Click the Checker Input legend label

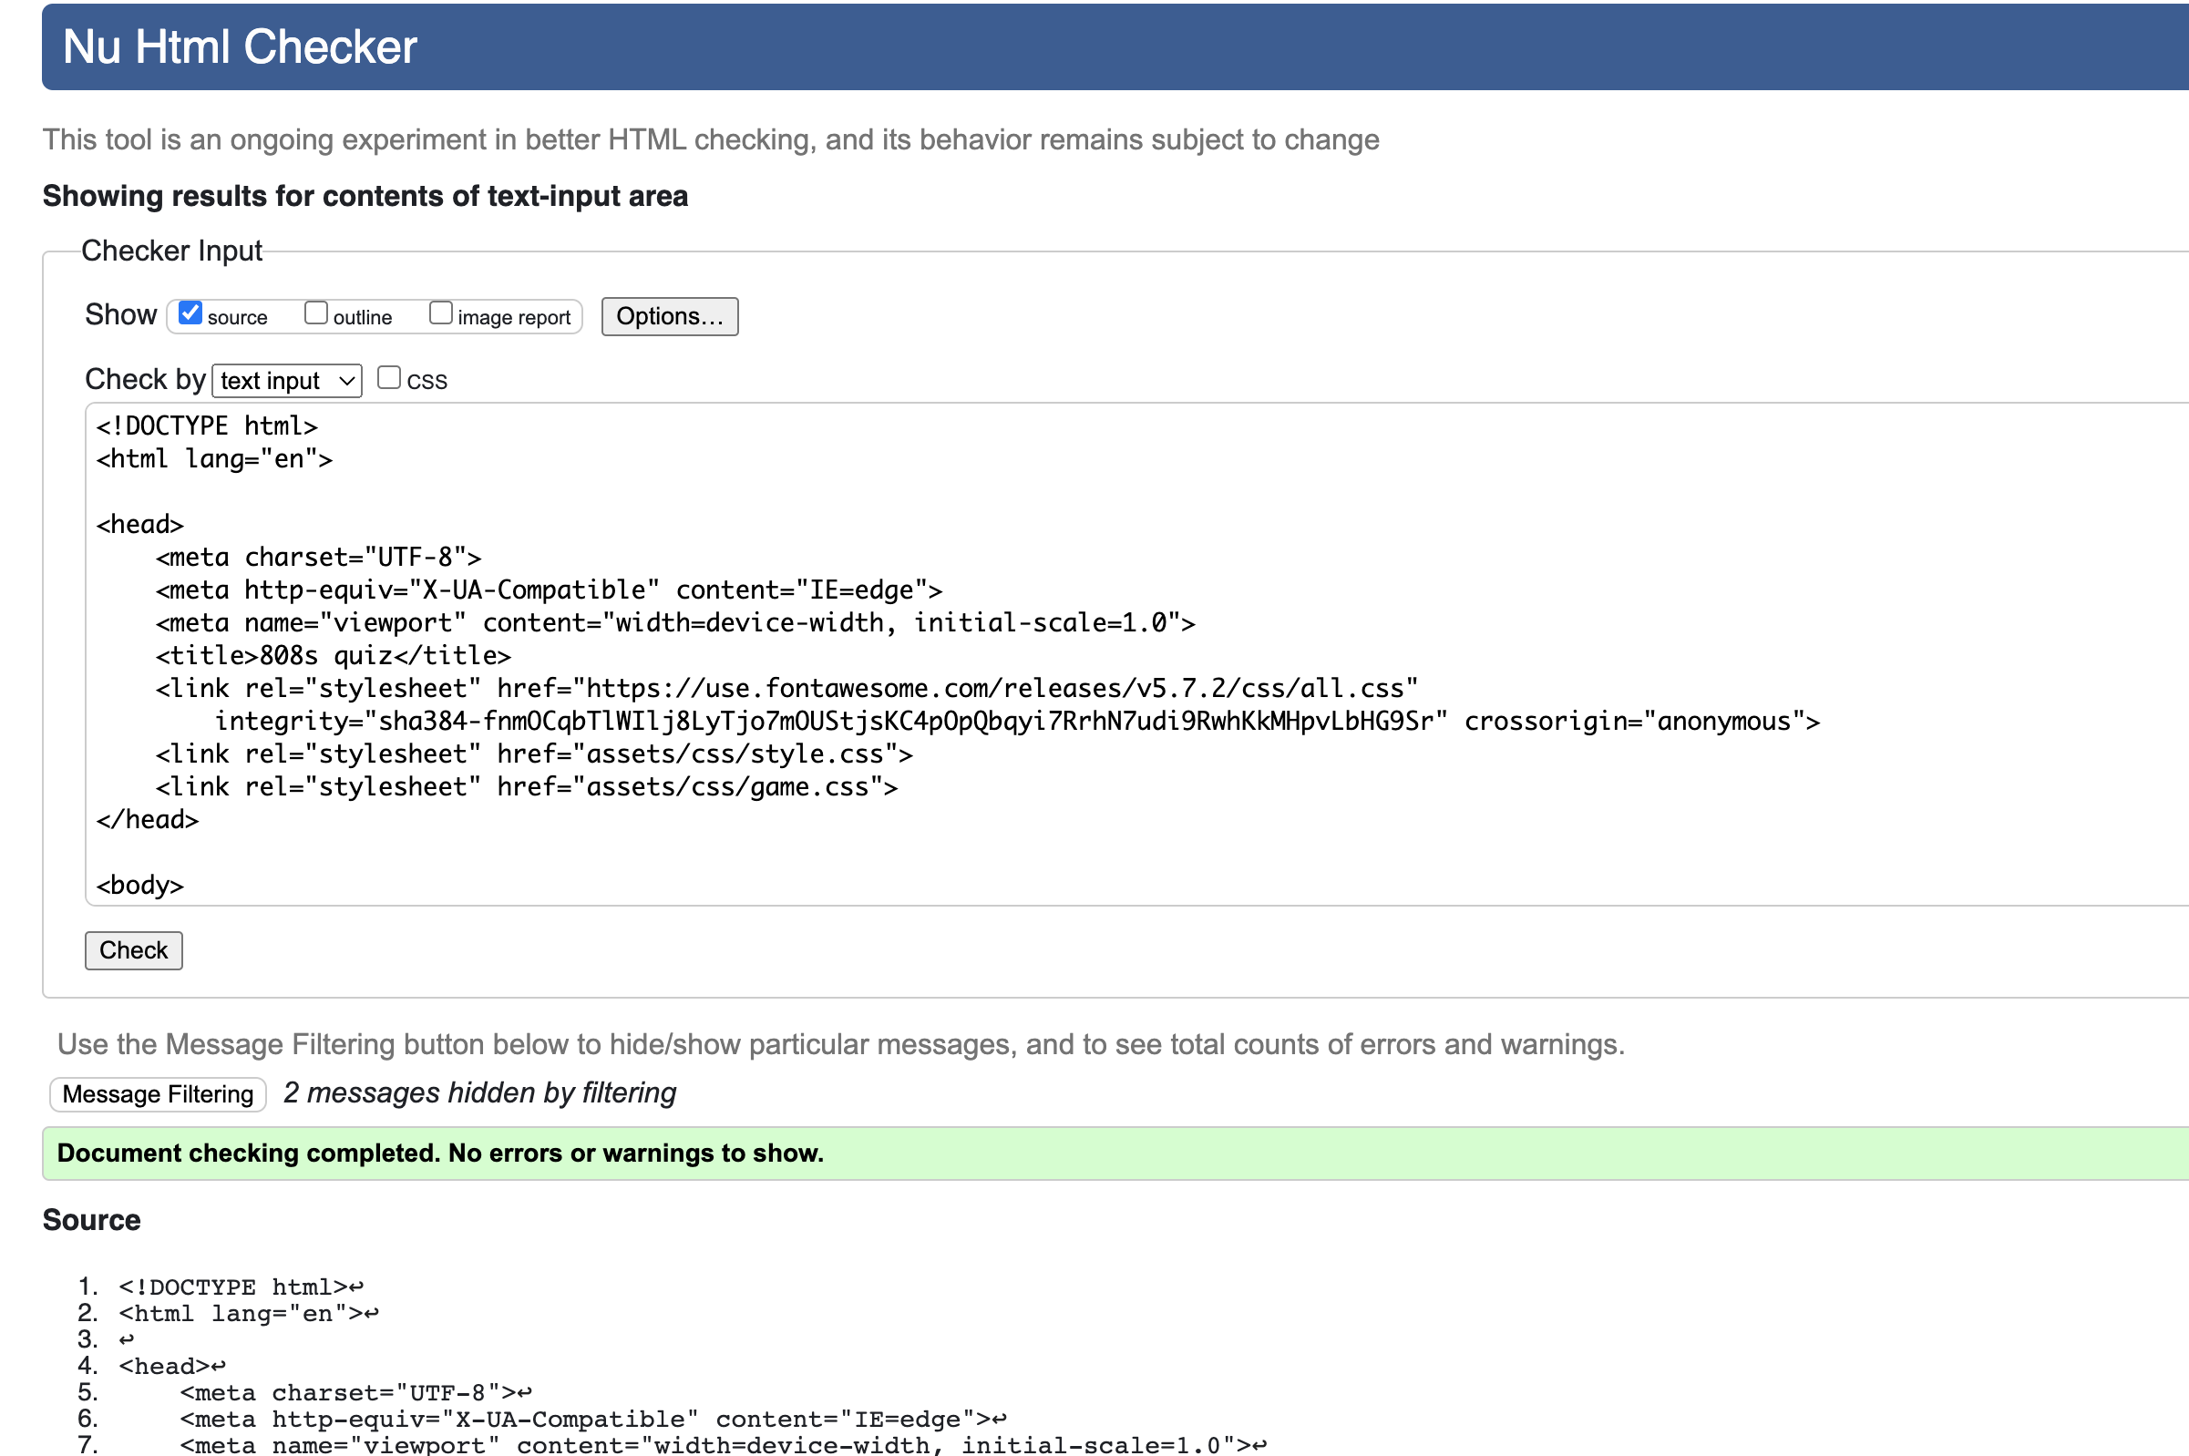click(x=172, y=251)
